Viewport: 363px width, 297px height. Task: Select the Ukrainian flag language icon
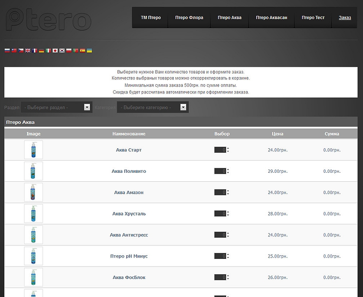tap(89, 51)
